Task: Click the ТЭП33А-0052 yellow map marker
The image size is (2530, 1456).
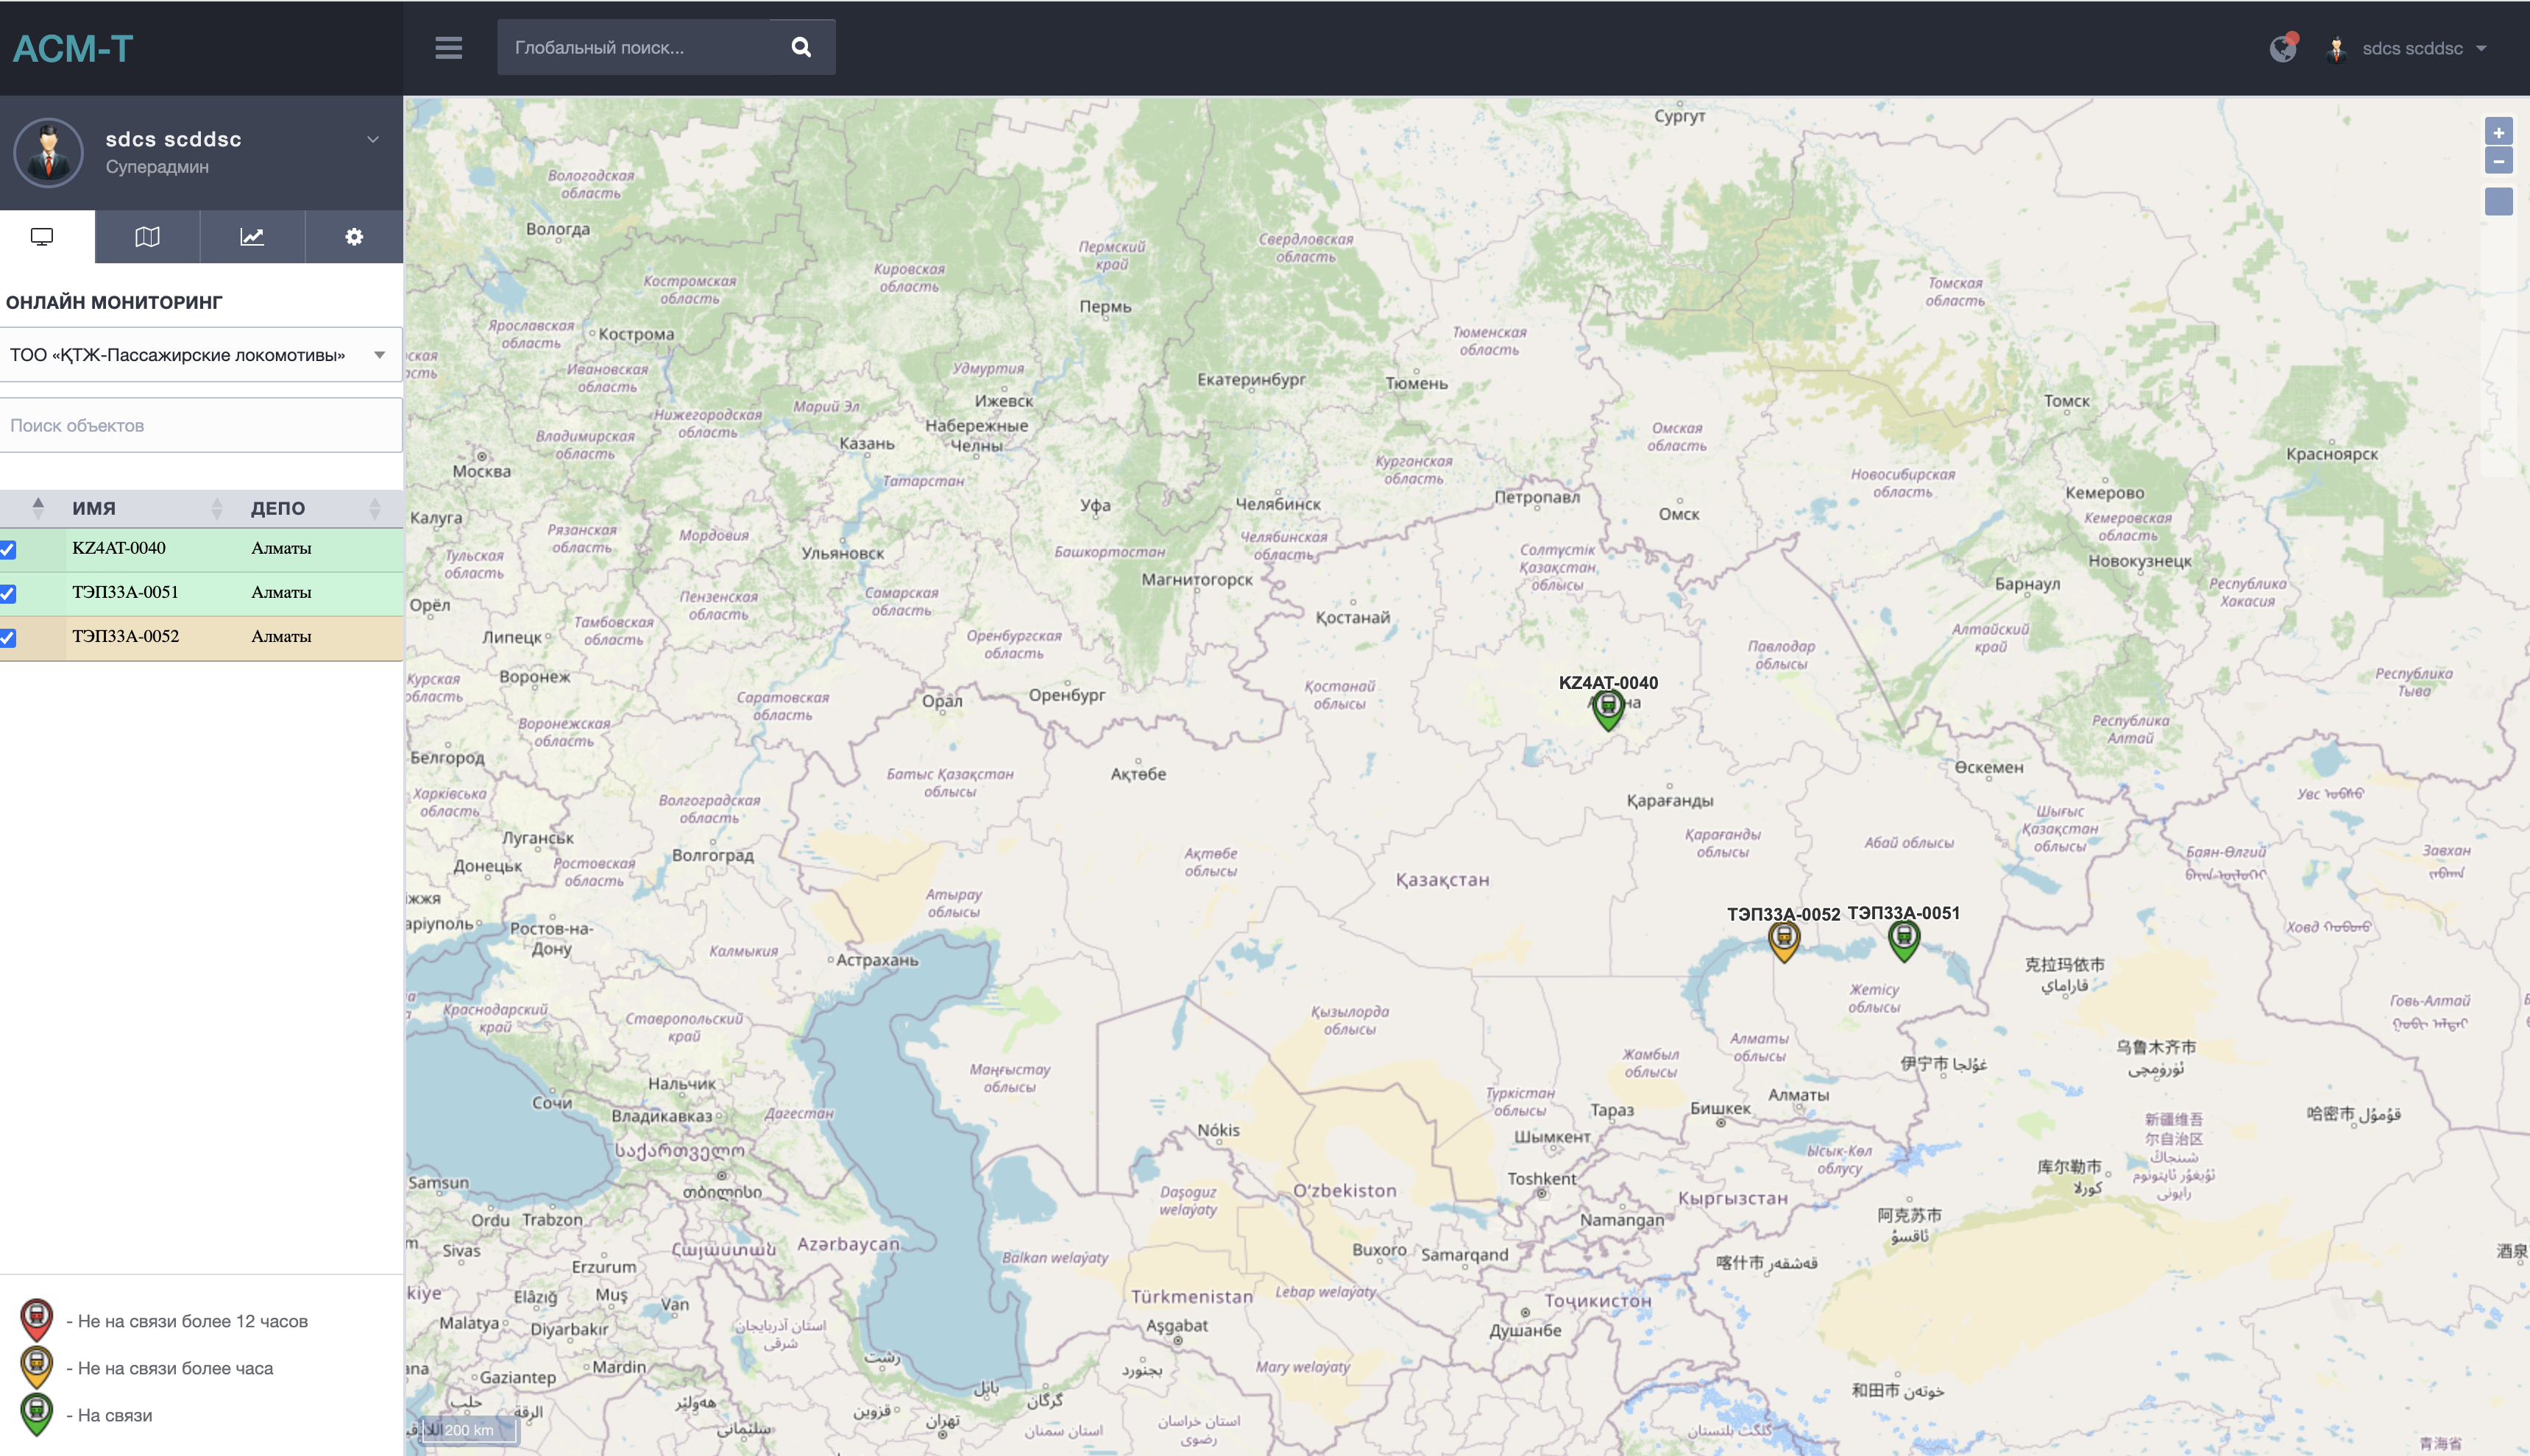Action: click(1784, 938)
